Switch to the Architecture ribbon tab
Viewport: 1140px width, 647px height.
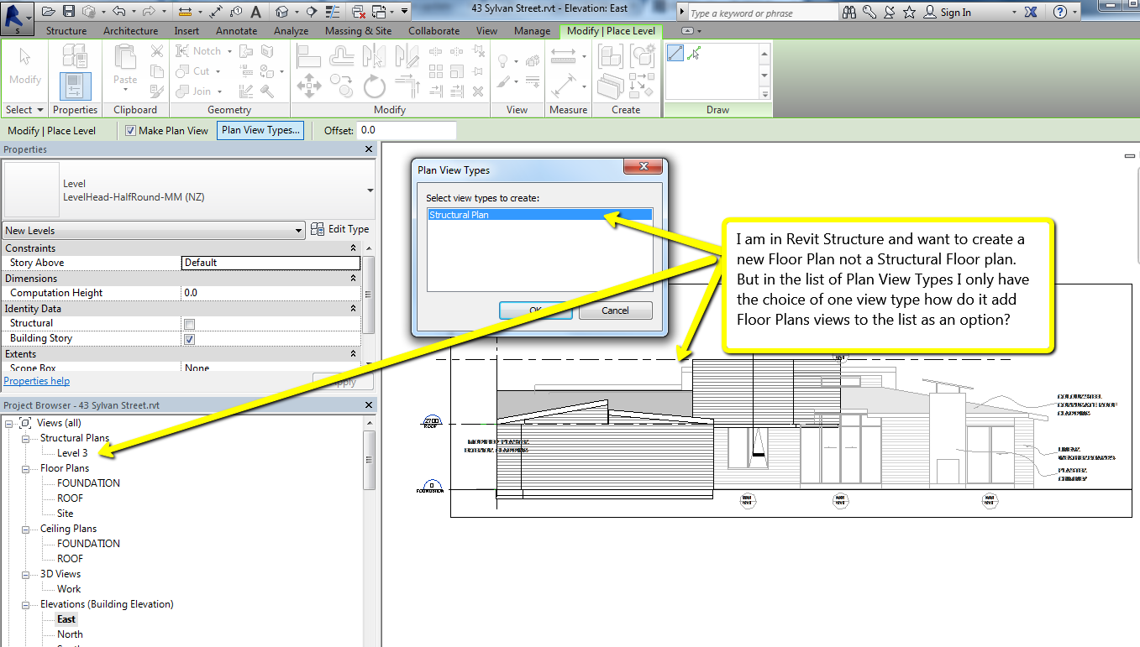(x=130, y=31)
